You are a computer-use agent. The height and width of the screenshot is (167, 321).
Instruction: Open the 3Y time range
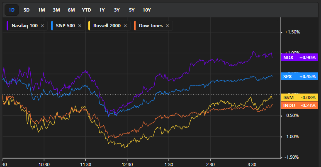(x=117, y=10)
